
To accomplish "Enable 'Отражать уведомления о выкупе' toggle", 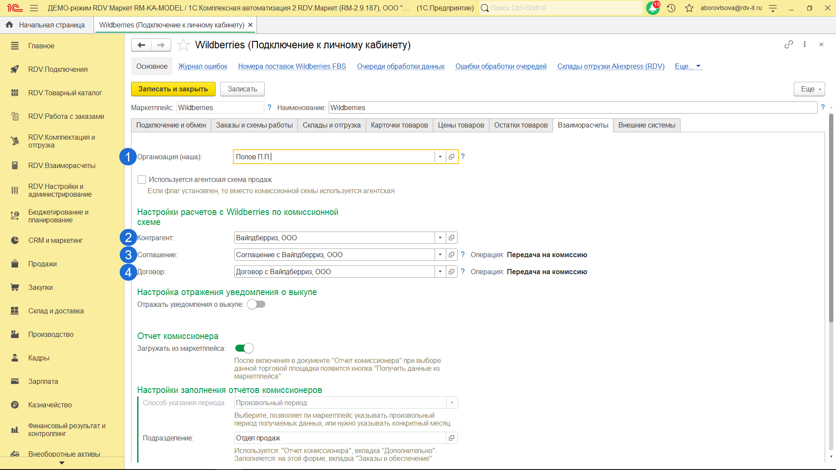I will (256, 304).
